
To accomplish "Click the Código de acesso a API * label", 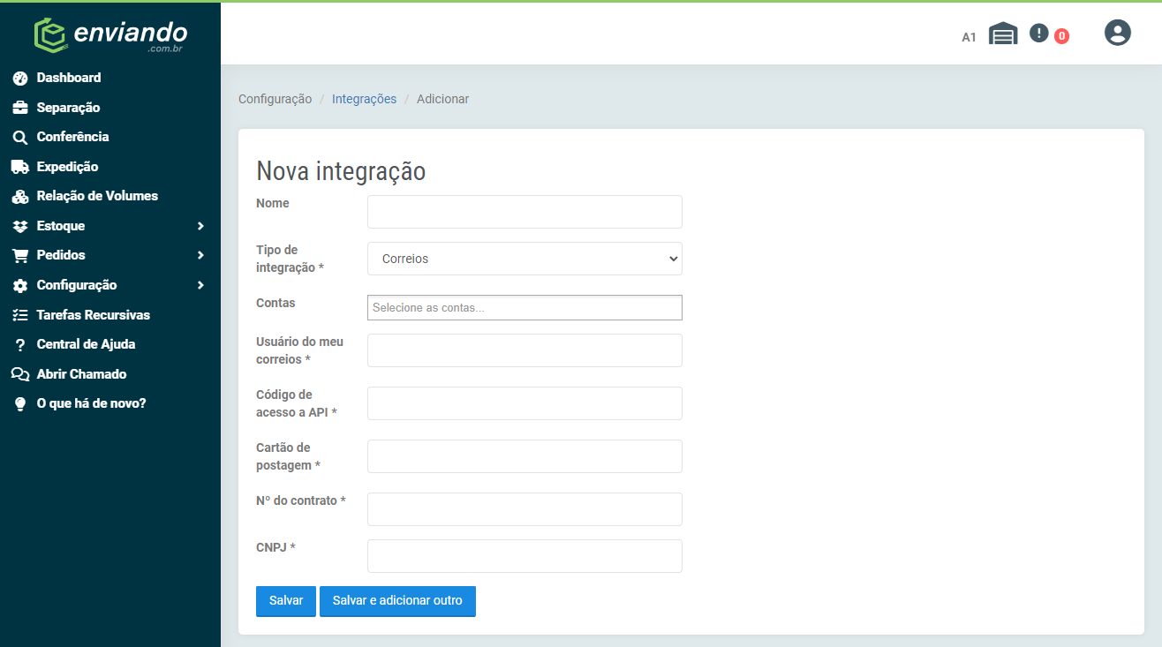I will point(297,403).
